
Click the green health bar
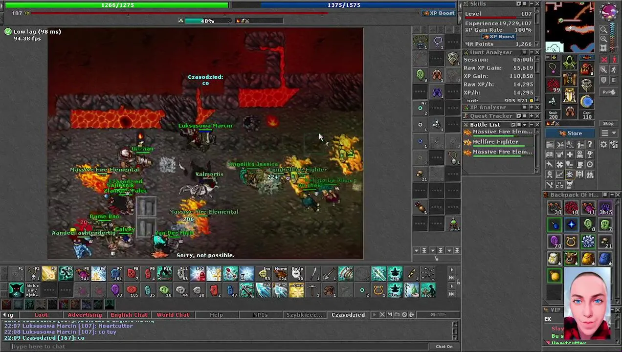116,5
